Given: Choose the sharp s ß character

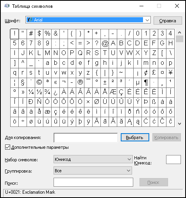Looking at the screenshot, I should [154, 102].
